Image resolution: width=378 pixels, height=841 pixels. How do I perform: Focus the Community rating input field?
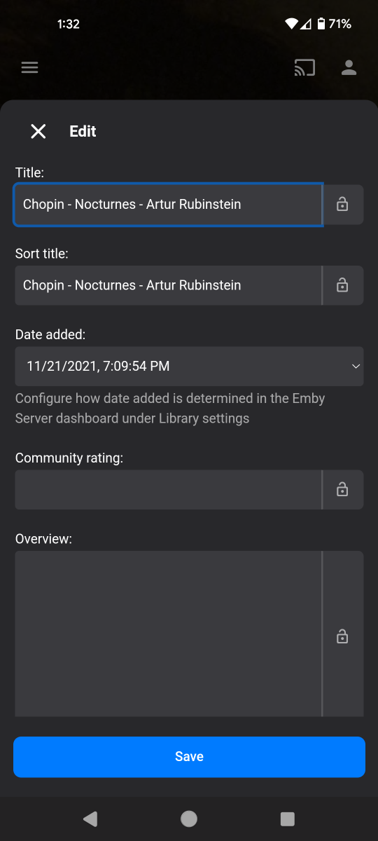point(168,490)
